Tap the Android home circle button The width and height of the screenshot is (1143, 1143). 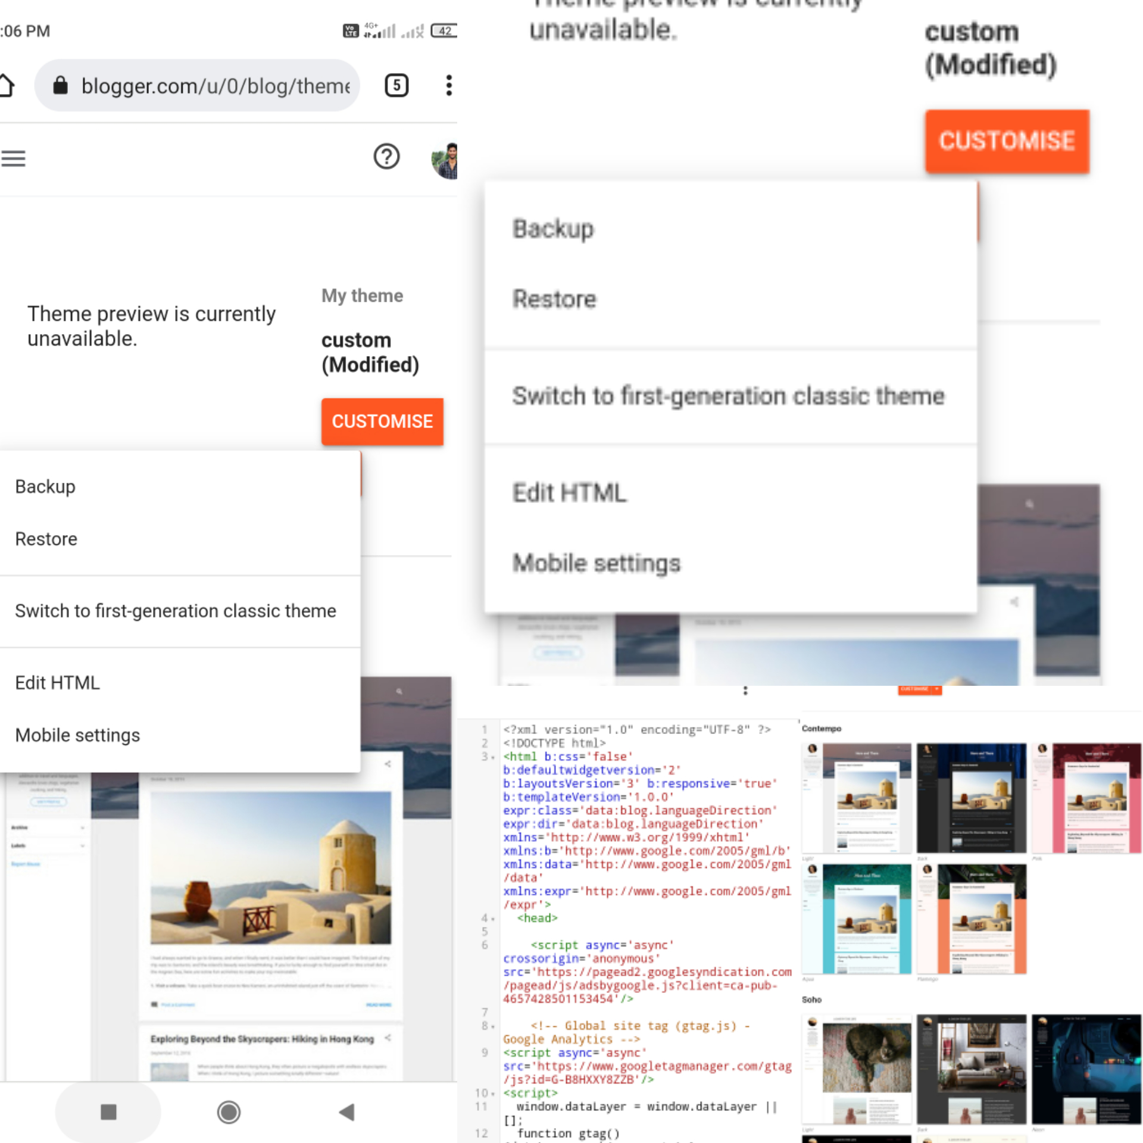[x=229, y=1111]
